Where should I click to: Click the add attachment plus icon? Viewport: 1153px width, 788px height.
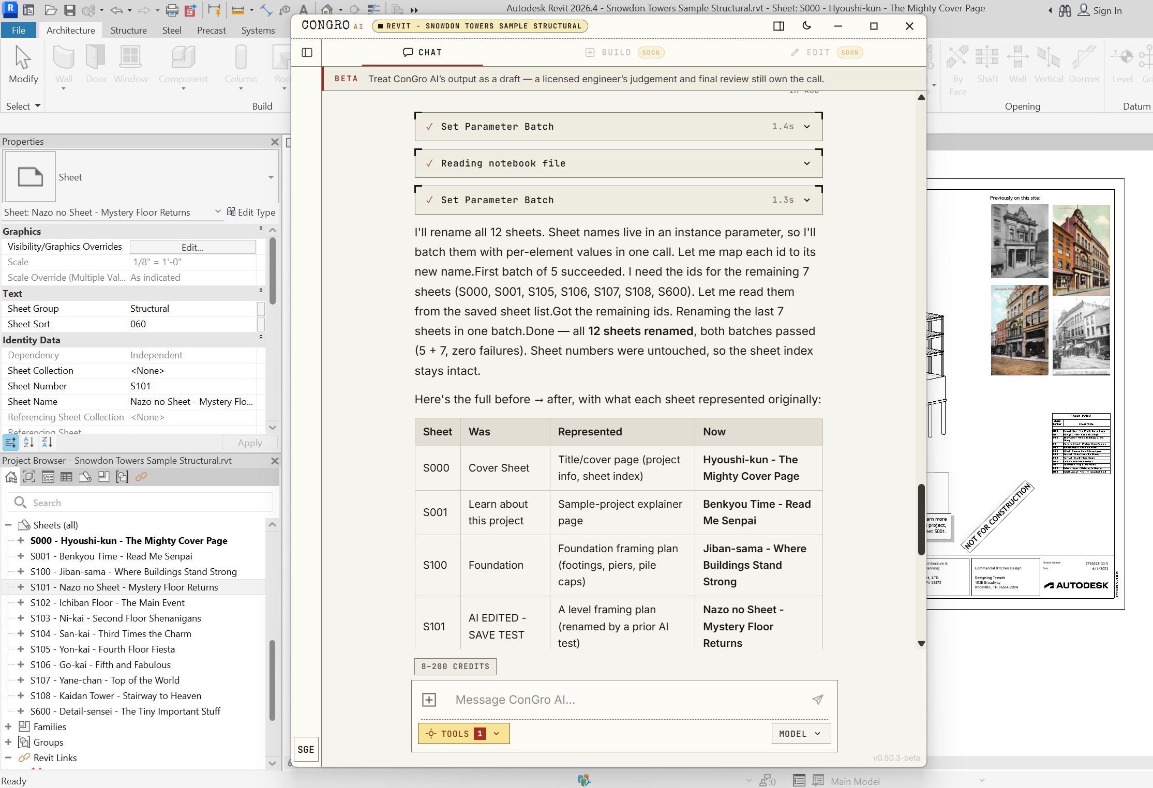tap(429, 700)
